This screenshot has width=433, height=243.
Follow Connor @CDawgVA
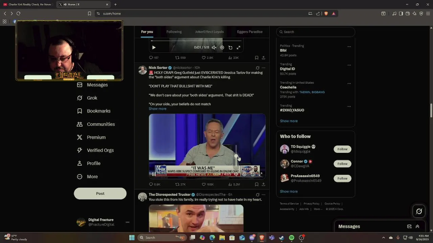pos(342,164)
